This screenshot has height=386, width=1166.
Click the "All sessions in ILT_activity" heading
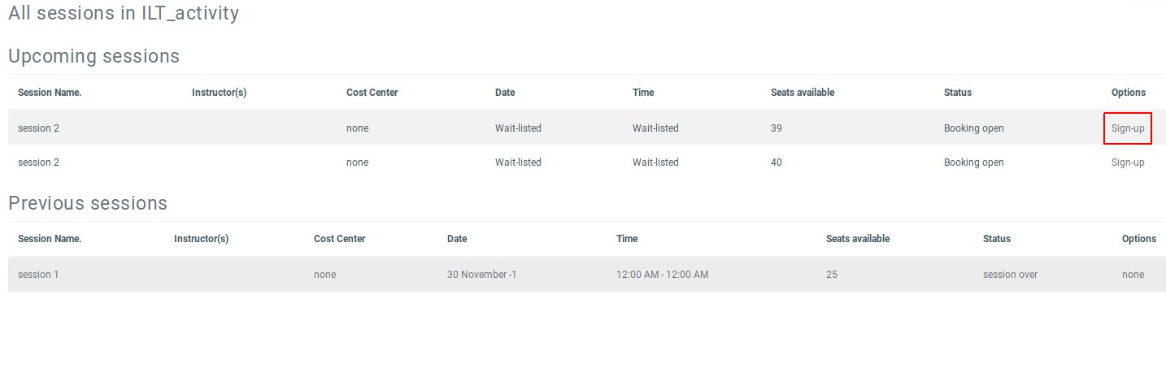[x=124, y=13]
